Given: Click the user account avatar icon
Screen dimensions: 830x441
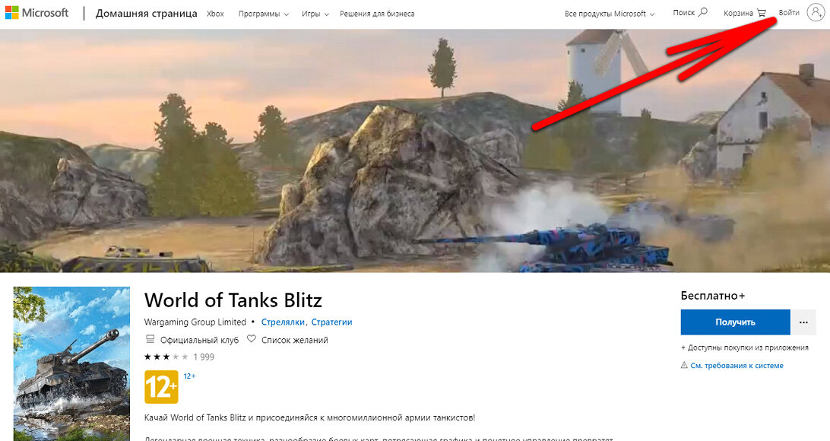Looking at the screenshot, I should pyautogui.click(x=816, y=12).
